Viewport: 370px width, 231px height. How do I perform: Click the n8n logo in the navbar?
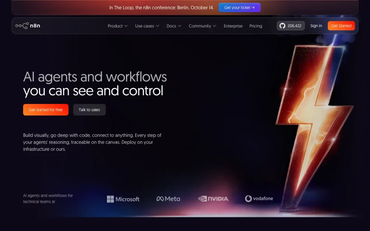(x=28, y=26)
